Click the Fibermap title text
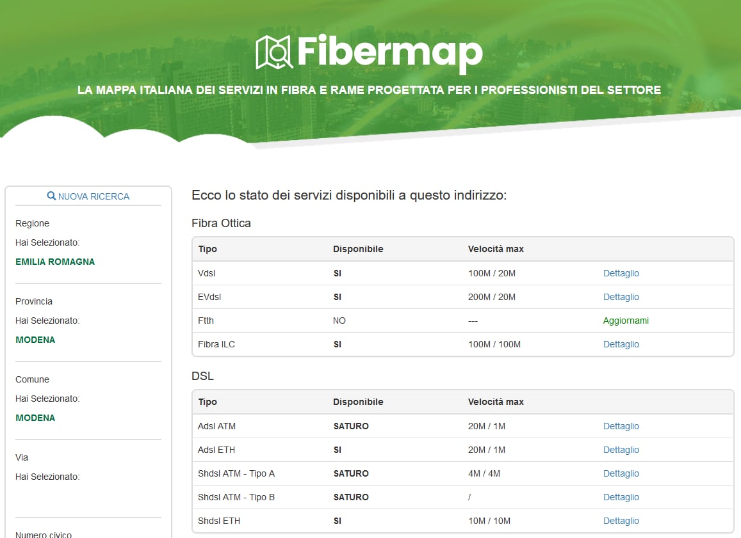 390,53
